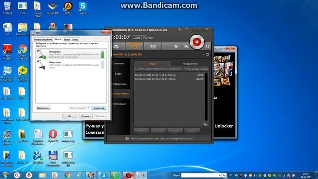The image size is (318, 179).
Task: Pause the Bandicam recording
Action: tap(207, 46)
